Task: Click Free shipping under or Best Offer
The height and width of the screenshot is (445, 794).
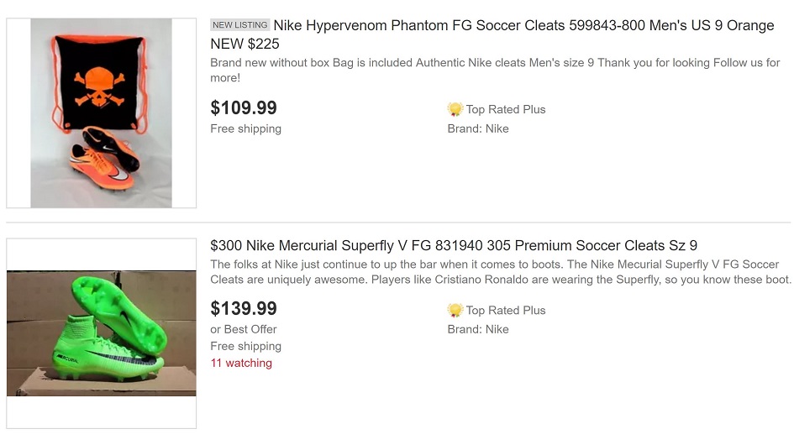Action: pyautogui.click(x=246, y=346)
